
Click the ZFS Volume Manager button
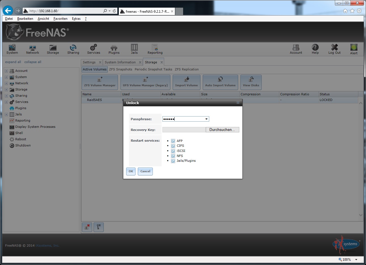click(x=100, y=82)
